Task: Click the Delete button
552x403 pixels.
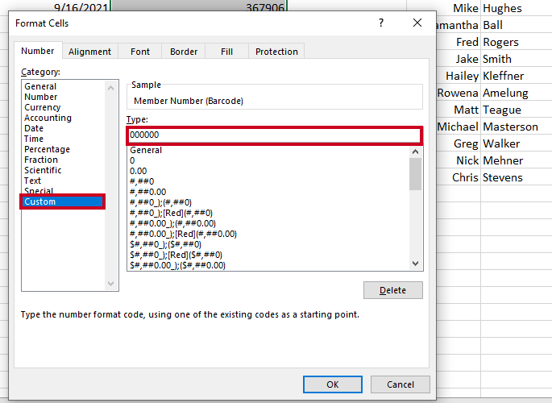Action: (393, 290)
